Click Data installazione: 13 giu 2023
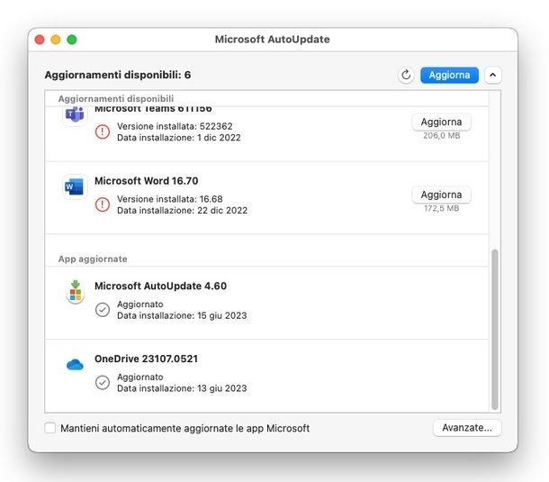549x482 pixels. click(182, 388)
